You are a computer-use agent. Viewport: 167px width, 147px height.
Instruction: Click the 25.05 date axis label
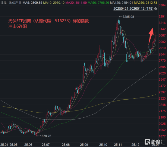(x=14, y=145)
